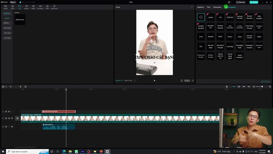Screen dimensions: 273x154
Task: Lock the text track
Action: [x=6, y=112]
